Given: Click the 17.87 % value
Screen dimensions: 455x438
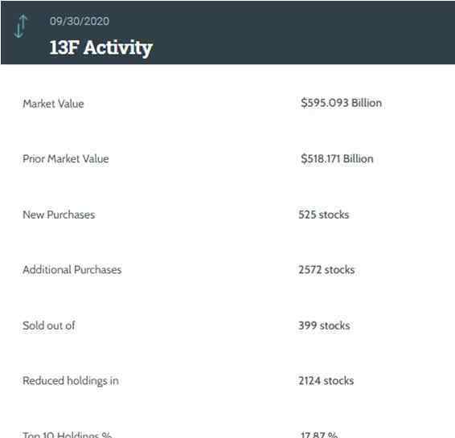Looking at the screenshot, I should click(x=319, y=435).
